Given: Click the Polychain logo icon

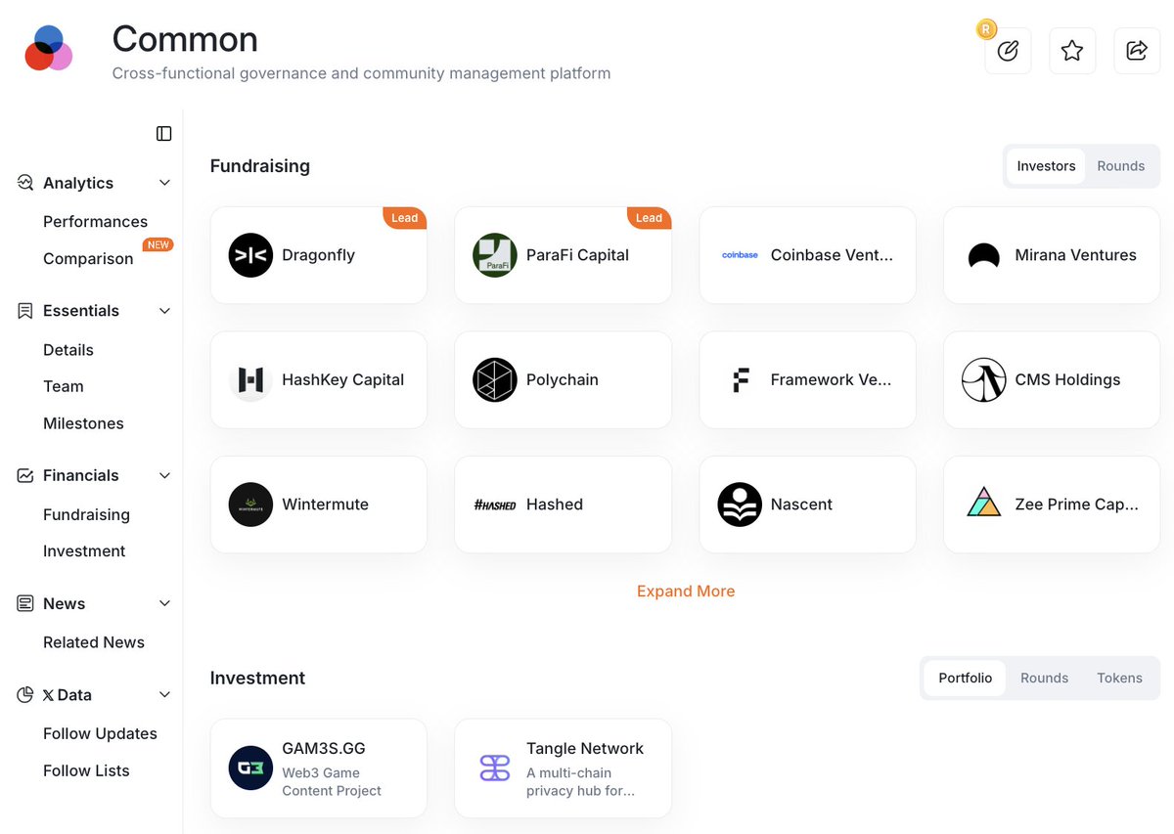Looking at the screenshot, I should pos(495,380).
